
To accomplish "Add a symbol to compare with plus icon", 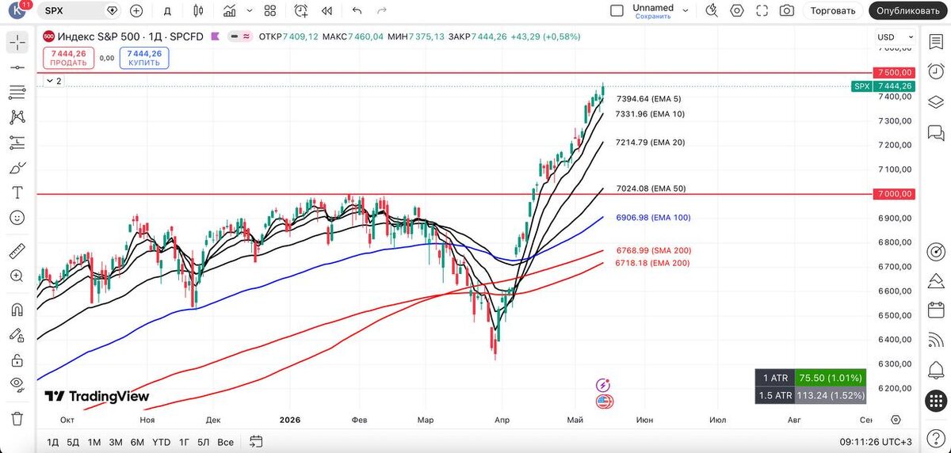I will tap(136, 10).
